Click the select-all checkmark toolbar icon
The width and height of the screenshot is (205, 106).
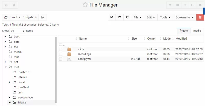112,17
